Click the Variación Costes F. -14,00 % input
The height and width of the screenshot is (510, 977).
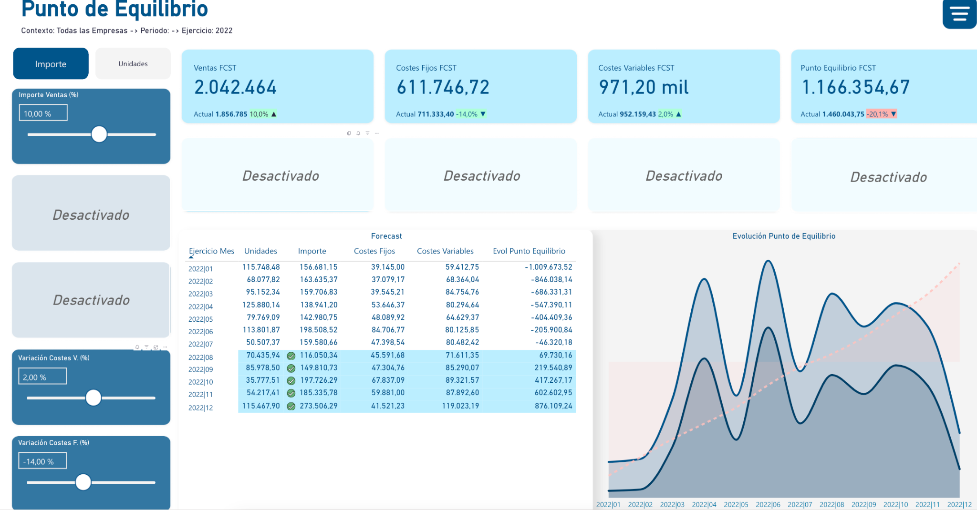point(42,461)
